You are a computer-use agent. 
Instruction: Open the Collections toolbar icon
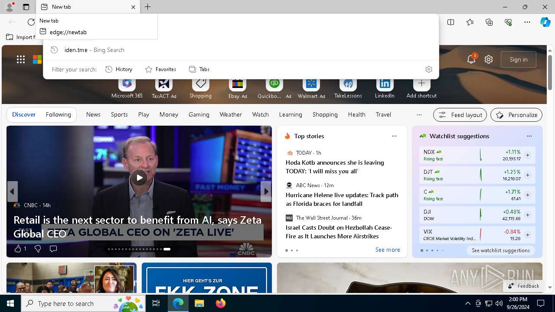click(489, 22)
